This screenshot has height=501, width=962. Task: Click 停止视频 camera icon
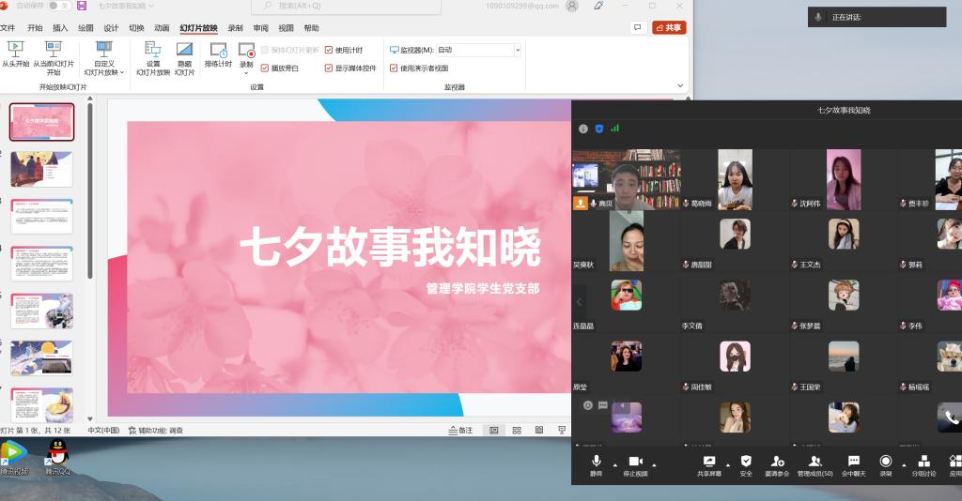[635, 461]
